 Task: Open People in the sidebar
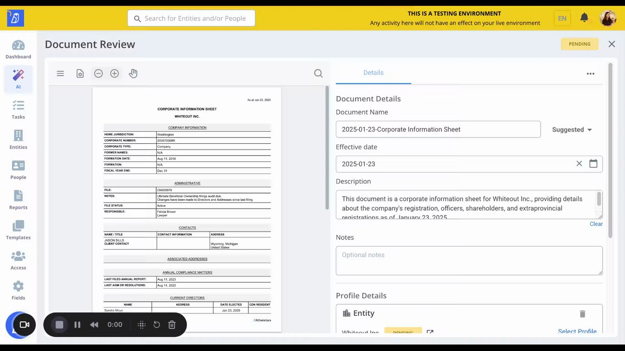tap(18, 170)
